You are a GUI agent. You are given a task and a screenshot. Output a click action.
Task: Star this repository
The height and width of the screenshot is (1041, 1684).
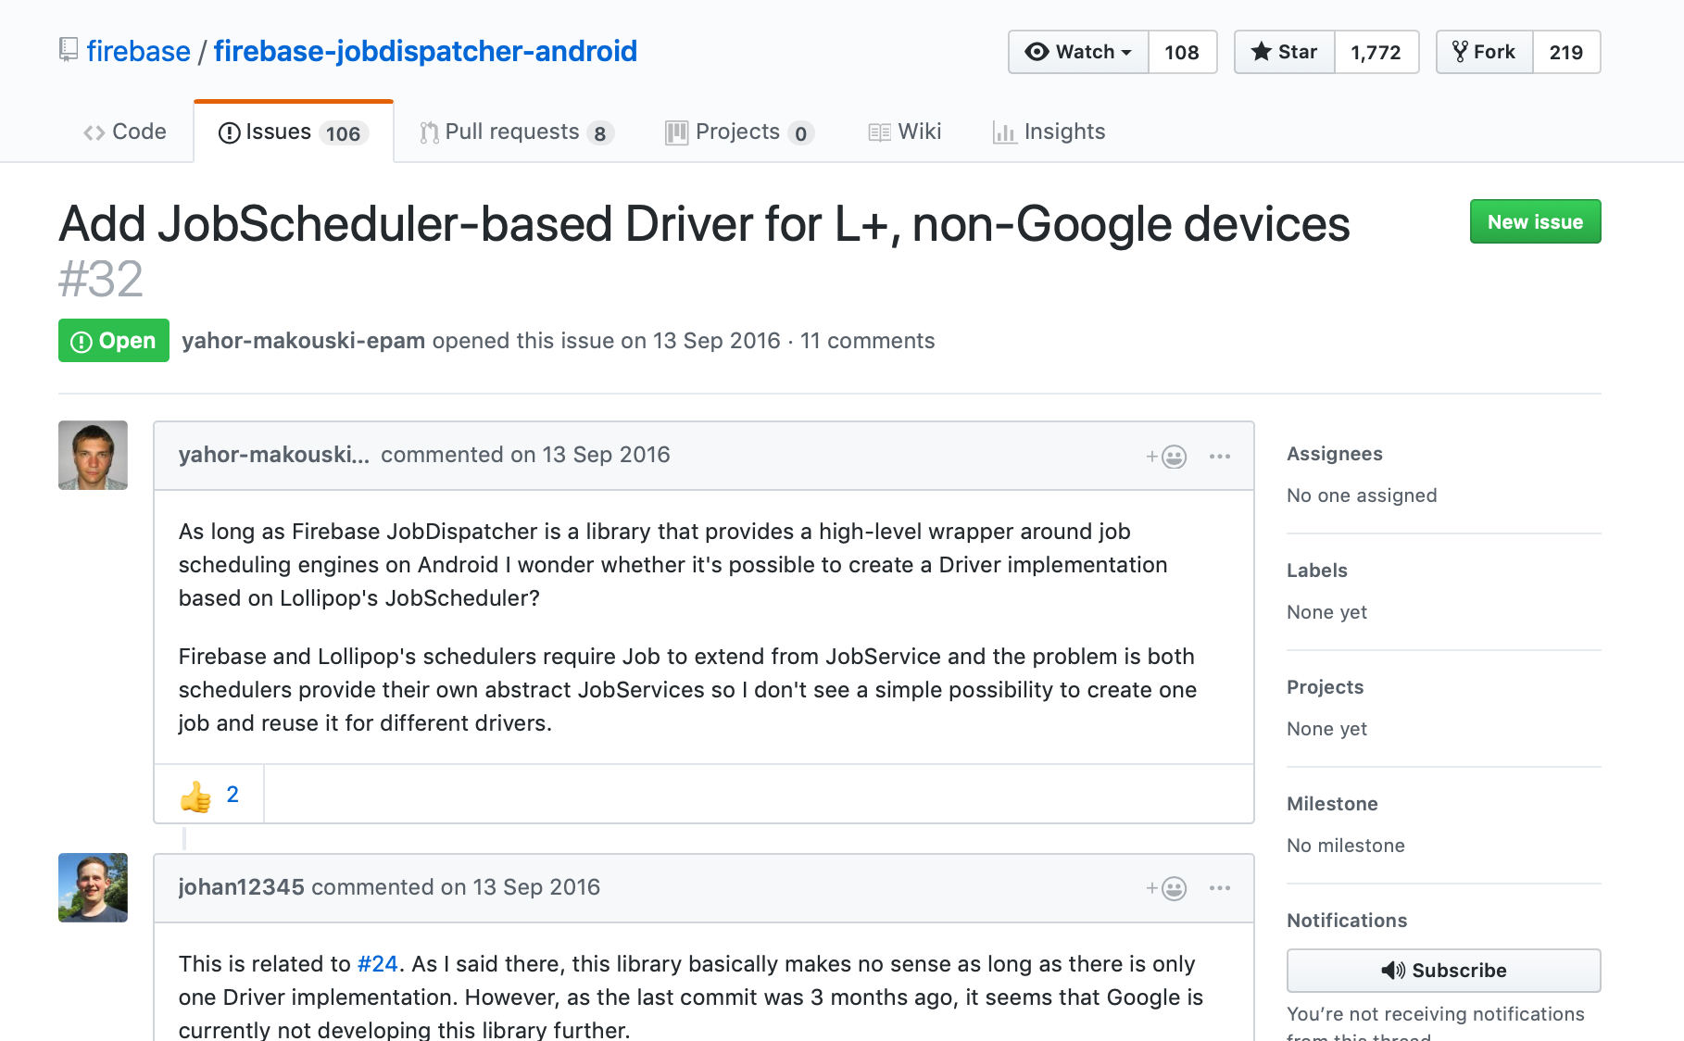pyautogui.click(x=1284, y=52)
